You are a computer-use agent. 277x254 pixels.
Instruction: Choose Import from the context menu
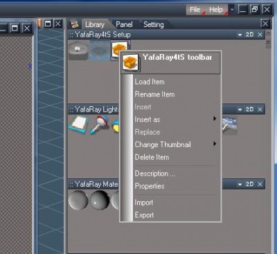tap(144, 203)
